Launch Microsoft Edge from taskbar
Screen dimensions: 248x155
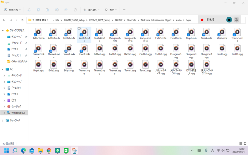pyautogui.click(x=23, y=150)
